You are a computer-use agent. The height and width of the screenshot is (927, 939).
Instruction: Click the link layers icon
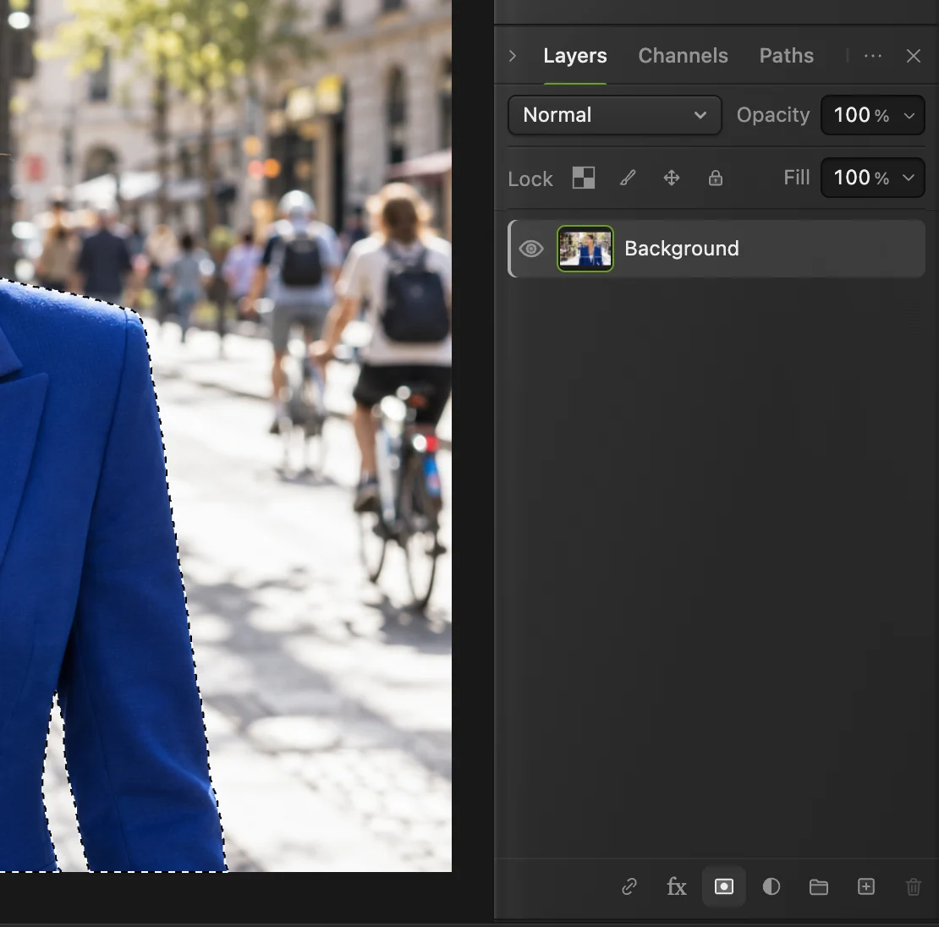629,886
